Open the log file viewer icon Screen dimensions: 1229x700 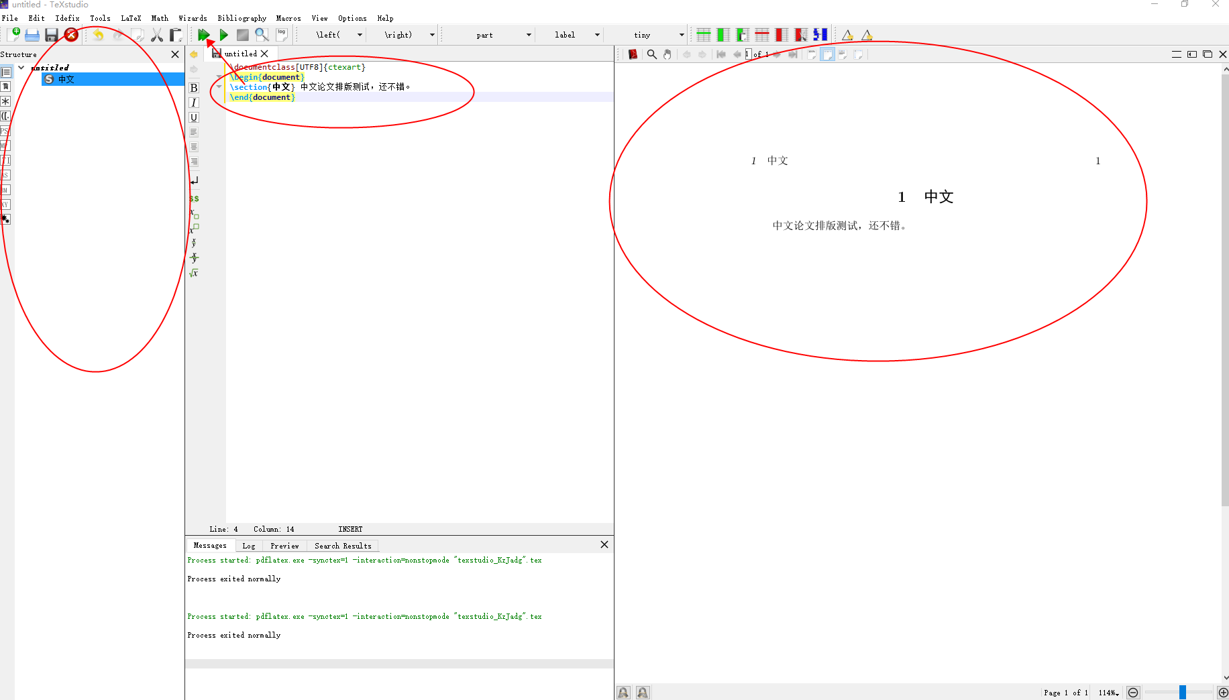281,34
